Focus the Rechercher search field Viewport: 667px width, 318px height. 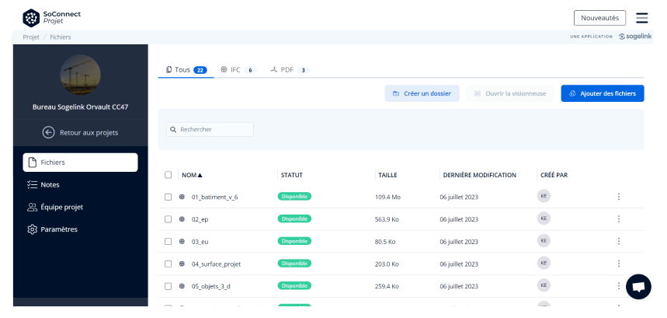(x=210, y=129)
